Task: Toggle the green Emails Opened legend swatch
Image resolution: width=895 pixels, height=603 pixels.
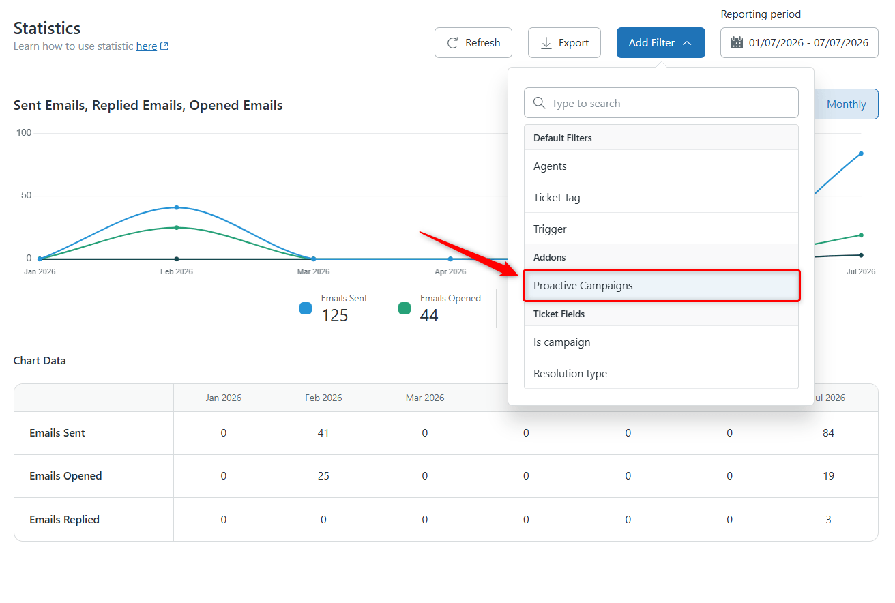Action: pos(405,308)
